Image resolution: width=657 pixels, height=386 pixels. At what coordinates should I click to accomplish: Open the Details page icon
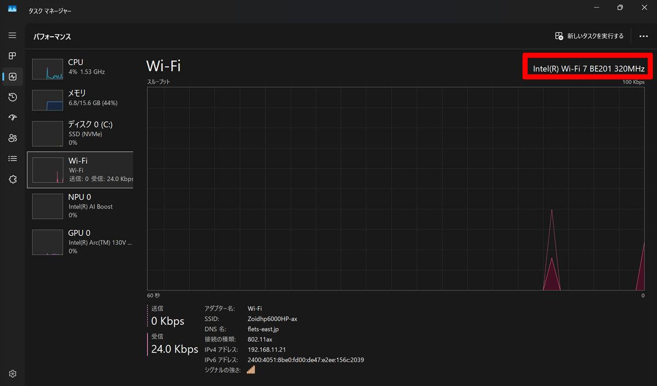point(13,159)
